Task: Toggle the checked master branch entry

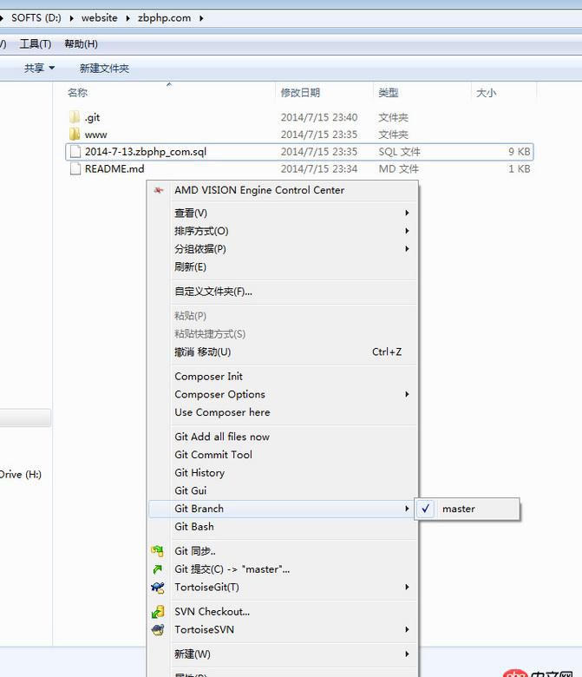Action: [468, 509]
